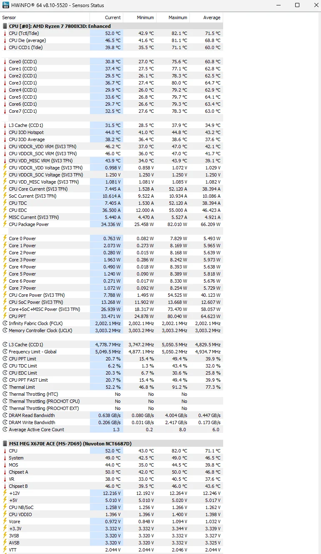
Task: Click the clock icon beside Infinity Fabric Clock (FCLK)
Action: pyautogui.click(x=5, y=323)
